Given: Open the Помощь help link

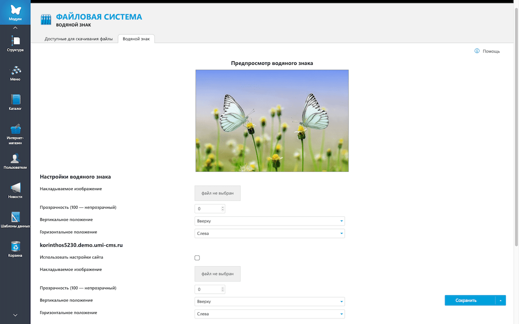Looking at the screenshot, I should click(x=491, y=51).
